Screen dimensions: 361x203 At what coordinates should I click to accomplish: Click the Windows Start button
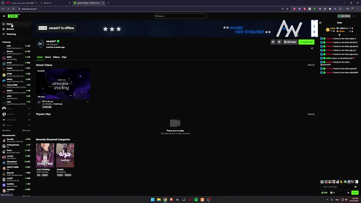[x=153, y=200]
